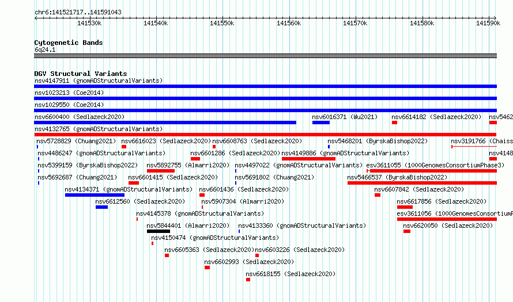This screenshot has width=513, height=302.
Task: Select the red bar under nsv5466537
Action: tap(422, 183)
